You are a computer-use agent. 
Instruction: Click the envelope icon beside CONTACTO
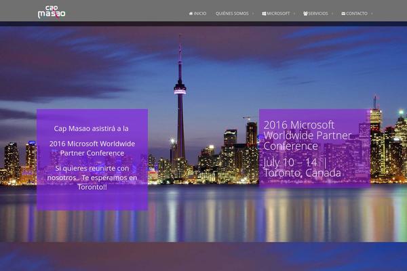coord(343,14)
